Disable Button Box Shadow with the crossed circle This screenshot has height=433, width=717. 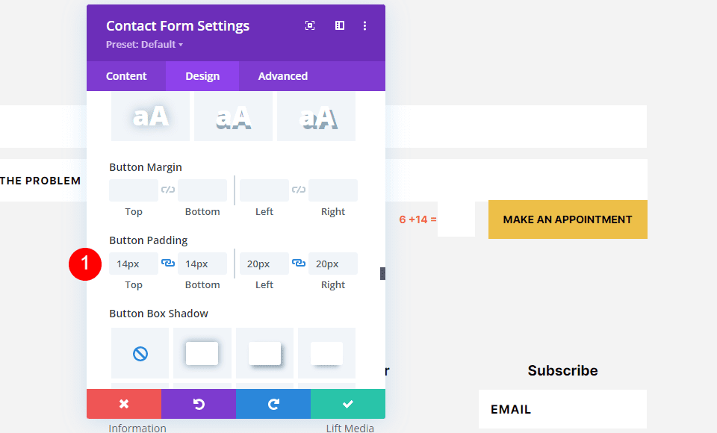point(140,352)
